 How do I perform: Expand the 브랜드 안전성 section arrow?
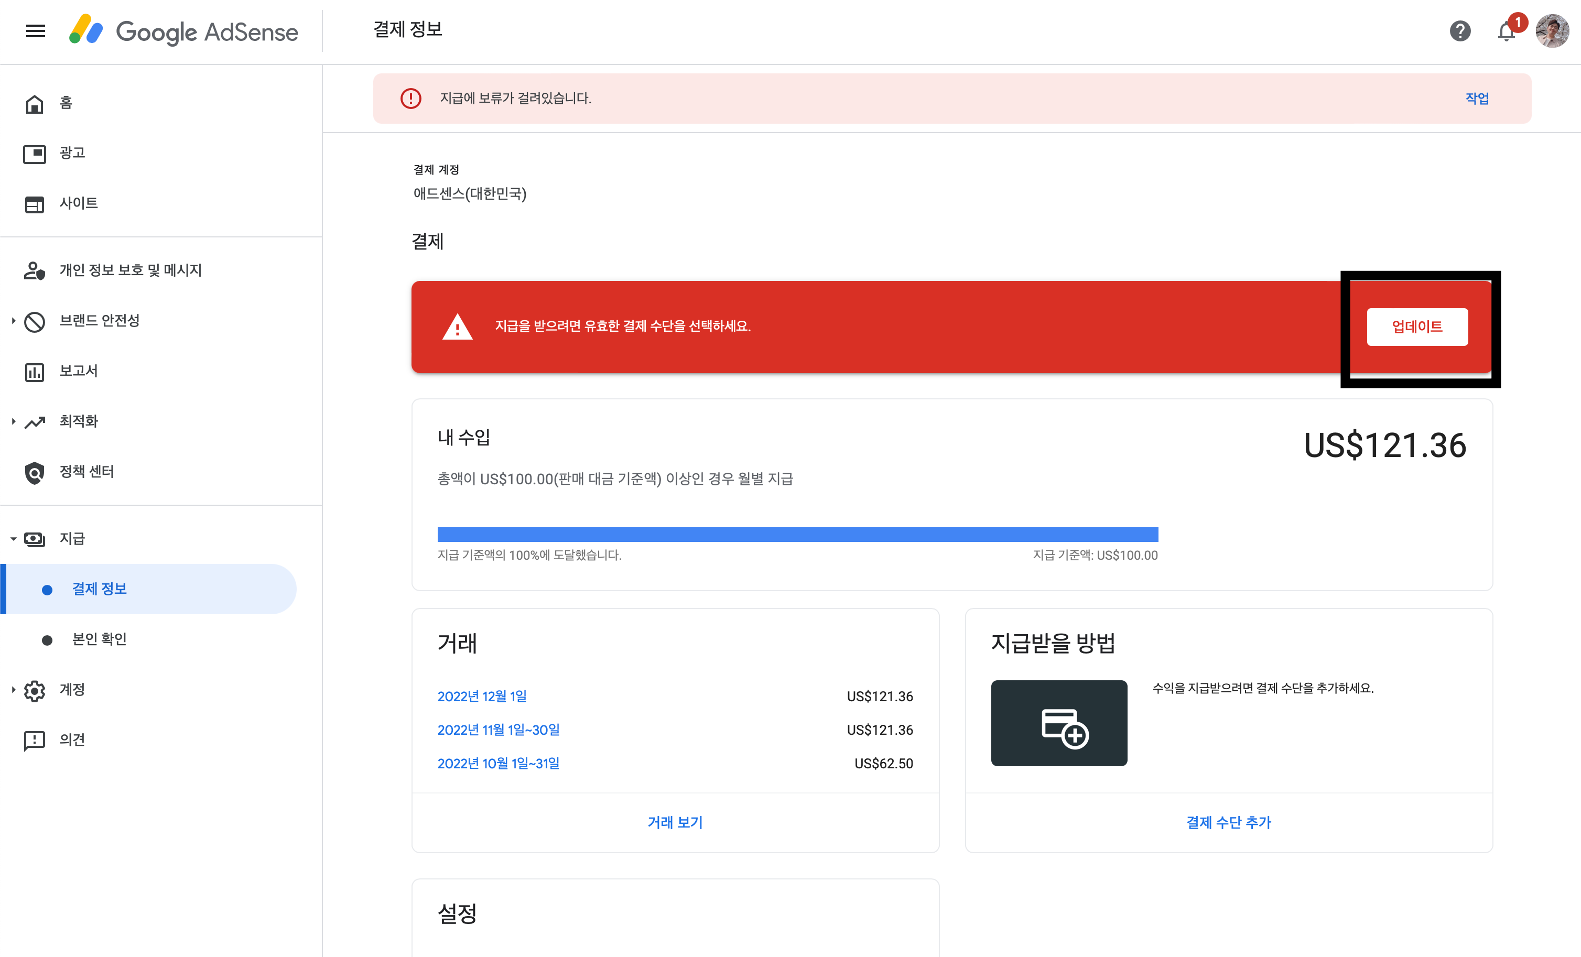(x=13, y=321)
